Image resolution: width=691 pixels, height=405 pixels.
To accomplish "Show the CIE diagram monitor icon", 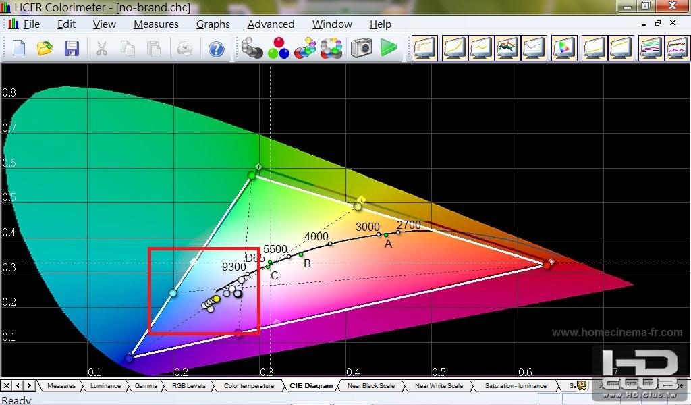I will coord(564,48).
